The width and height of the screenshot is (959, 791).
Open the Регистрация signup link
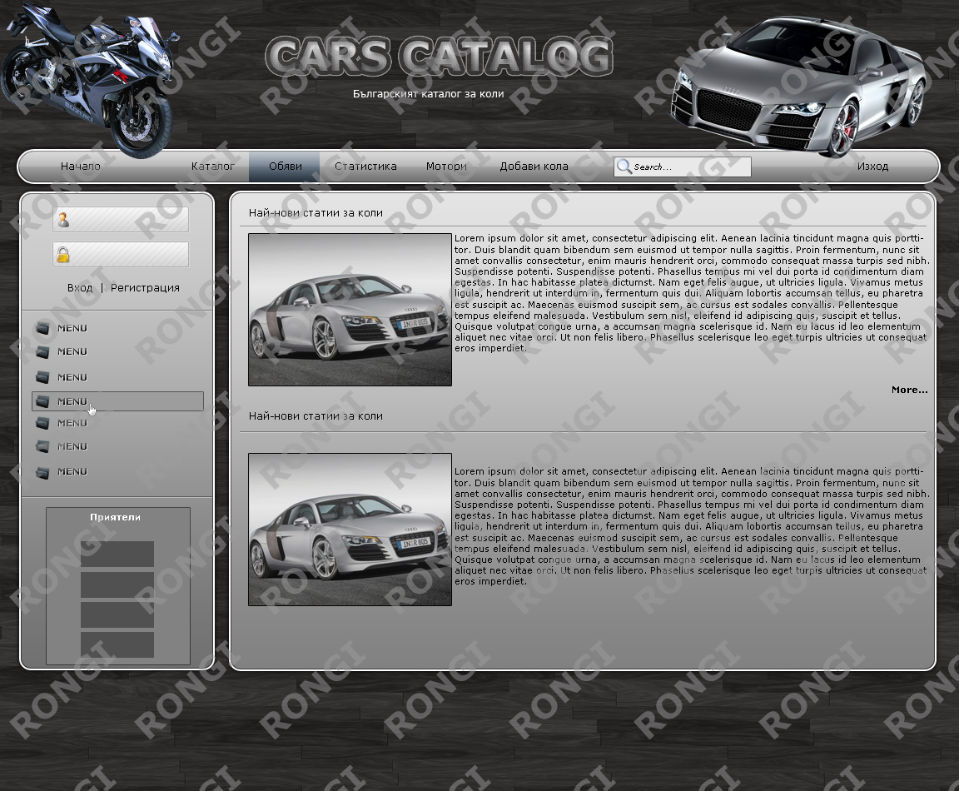(x=145, y=287)
